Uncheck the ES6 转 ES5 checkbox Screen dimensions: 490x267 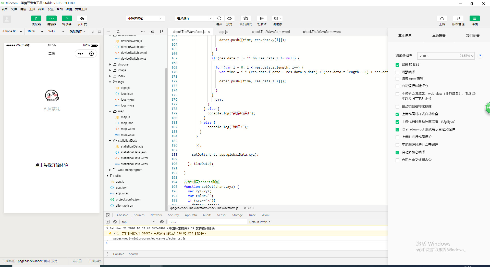(397, 65)
